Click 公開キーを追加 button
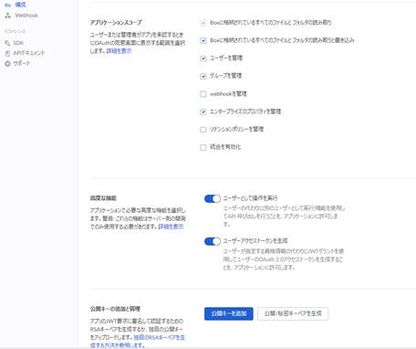 coord(229,313)
